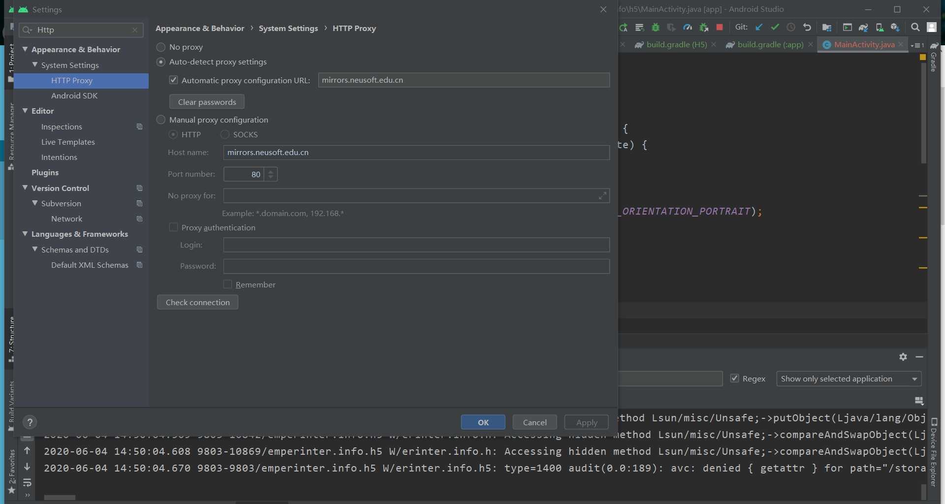Screen dimensions: 945x504
Task: Select Auto-detect proxy settings radio
Action: pos(161,62)
